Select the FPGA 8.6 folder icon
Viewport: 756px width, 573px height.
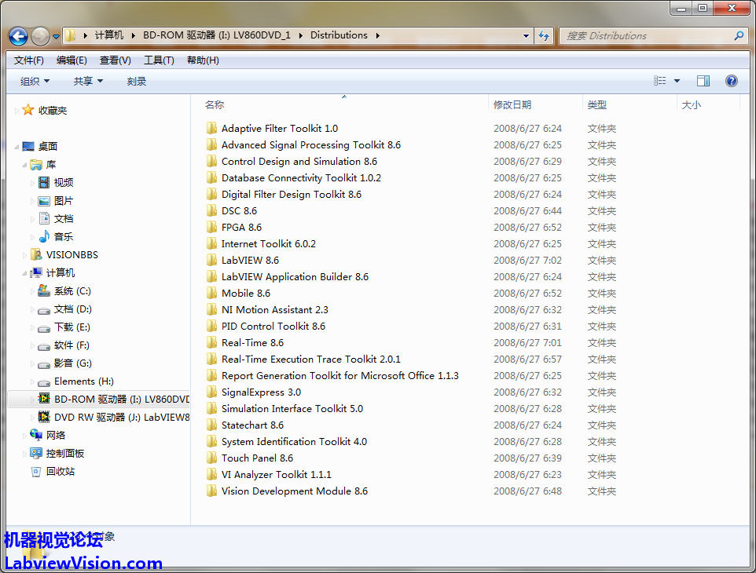[211, 228]
